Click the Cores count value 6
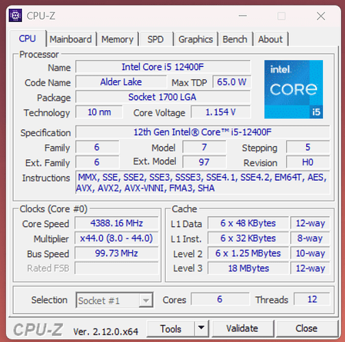This screenshot has height=342, width=345. [220, 299]
